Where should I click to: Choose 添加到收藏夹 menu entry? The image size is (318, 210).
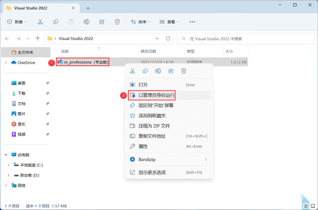(x=169, y=116)
